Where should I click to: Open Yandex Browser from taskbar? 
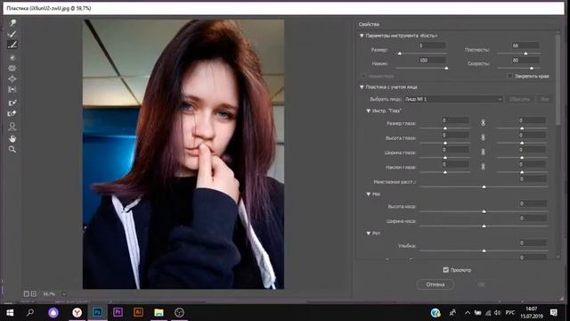[x=77, y=313]
